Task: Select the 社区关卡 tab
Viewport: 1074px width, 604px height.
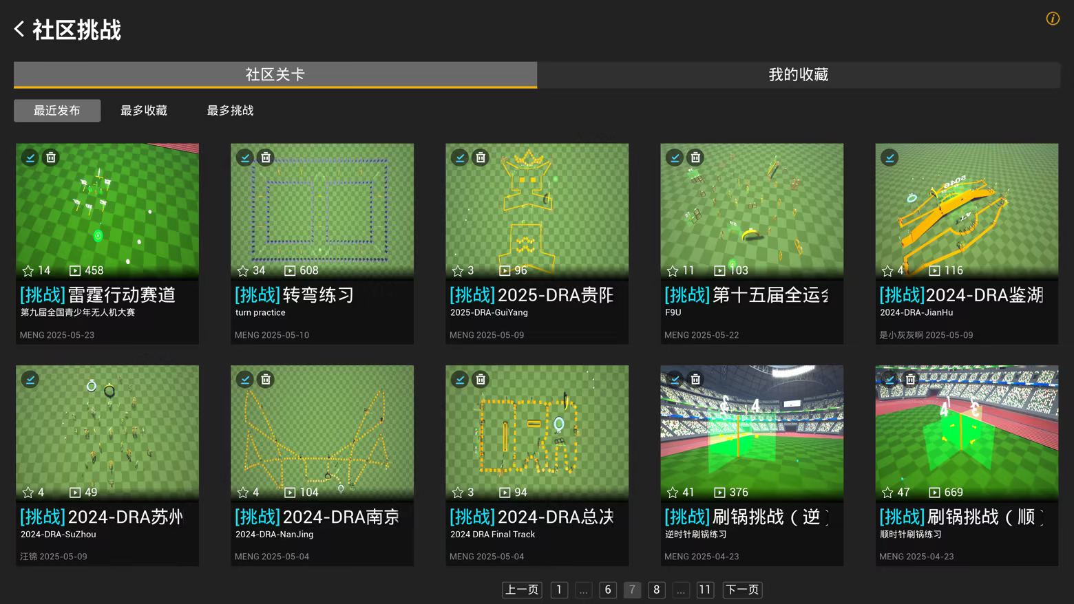Action: click(x=275, y=74)
